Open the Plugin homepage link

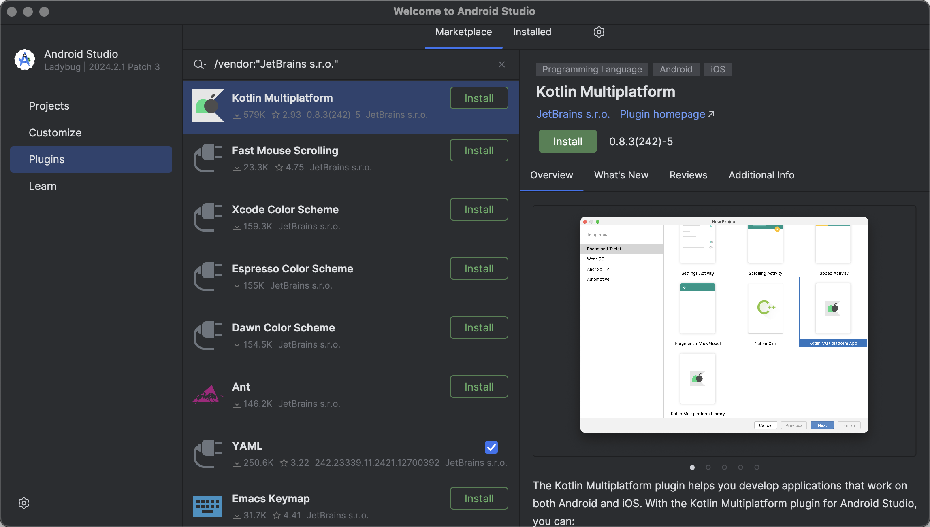point(662,114)
